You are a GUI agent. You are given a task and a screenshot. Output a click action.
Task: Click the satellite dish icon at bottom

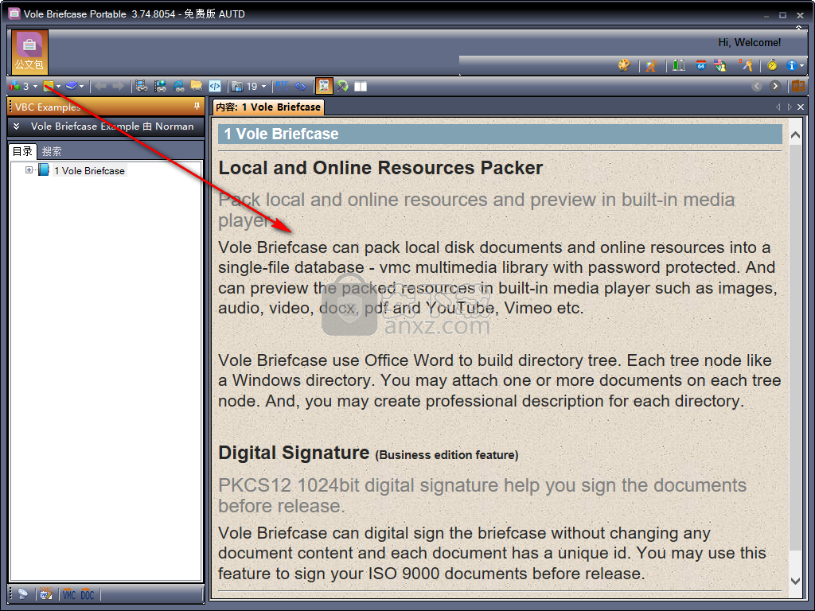[23, 594]
